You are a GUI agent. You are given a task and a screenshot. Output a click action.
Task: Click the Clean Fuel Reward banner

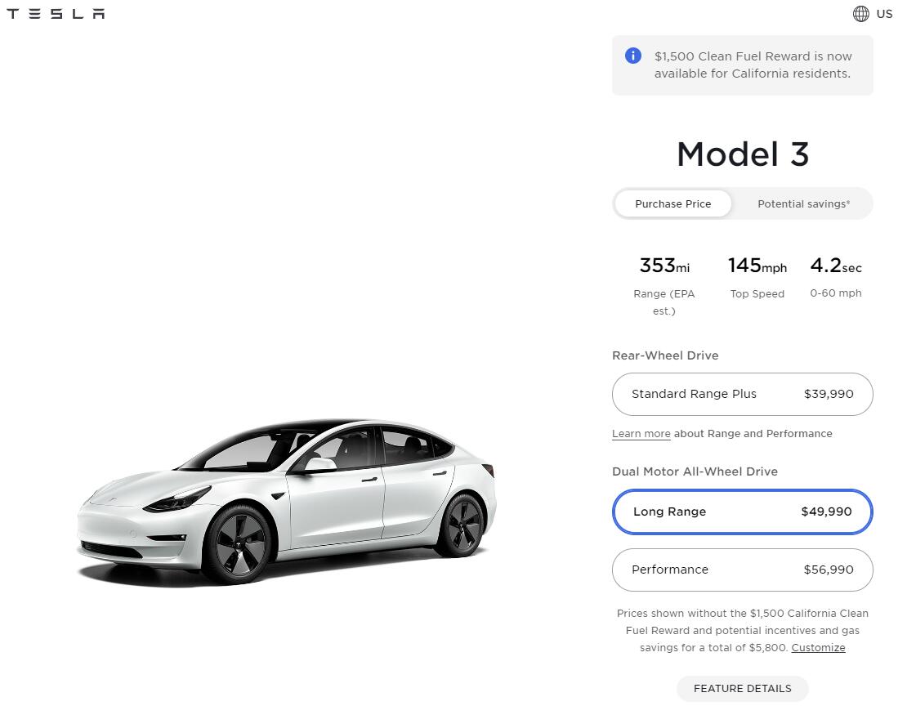coord(742,65)
